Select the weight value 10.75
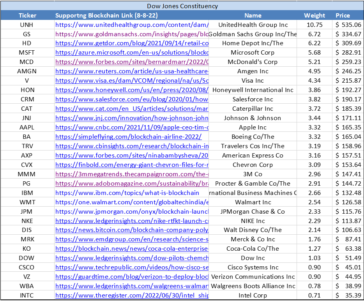 pyautogui.click(x=315, y=25)
